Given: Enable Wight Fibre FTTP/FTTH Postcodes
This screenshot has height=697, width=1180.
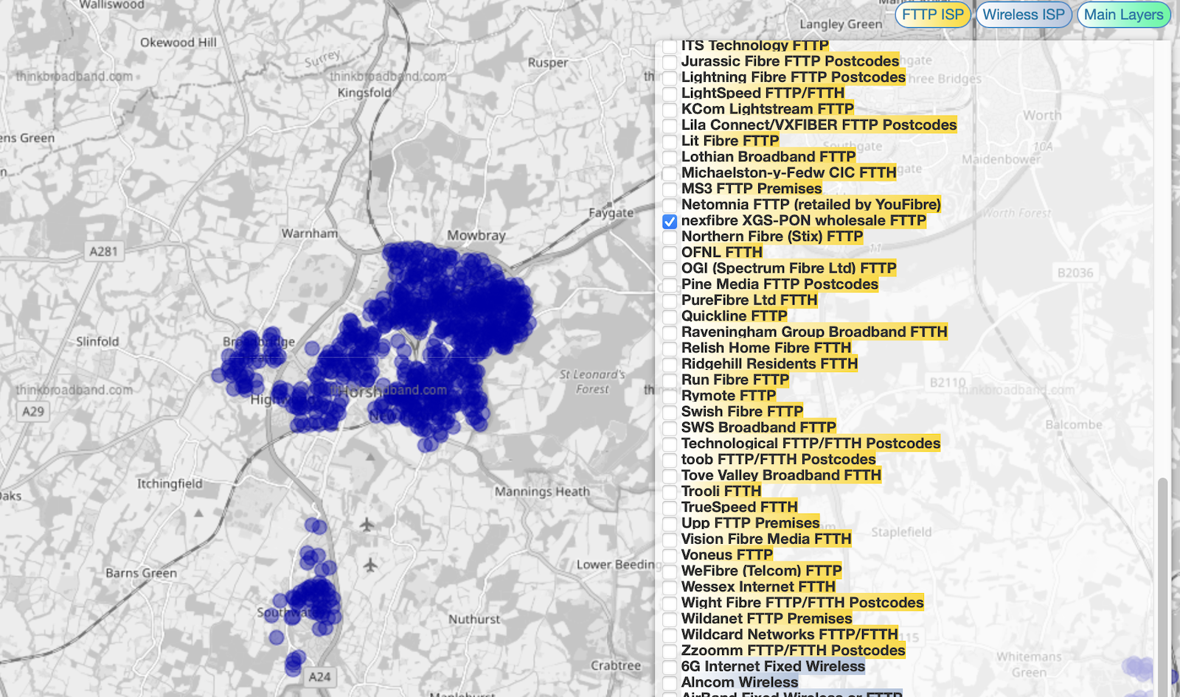Looking at the screenshot, I should (x=669, y=603).
